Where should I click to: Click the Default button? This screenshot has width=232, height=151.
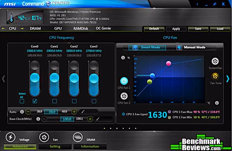point(154,29)
